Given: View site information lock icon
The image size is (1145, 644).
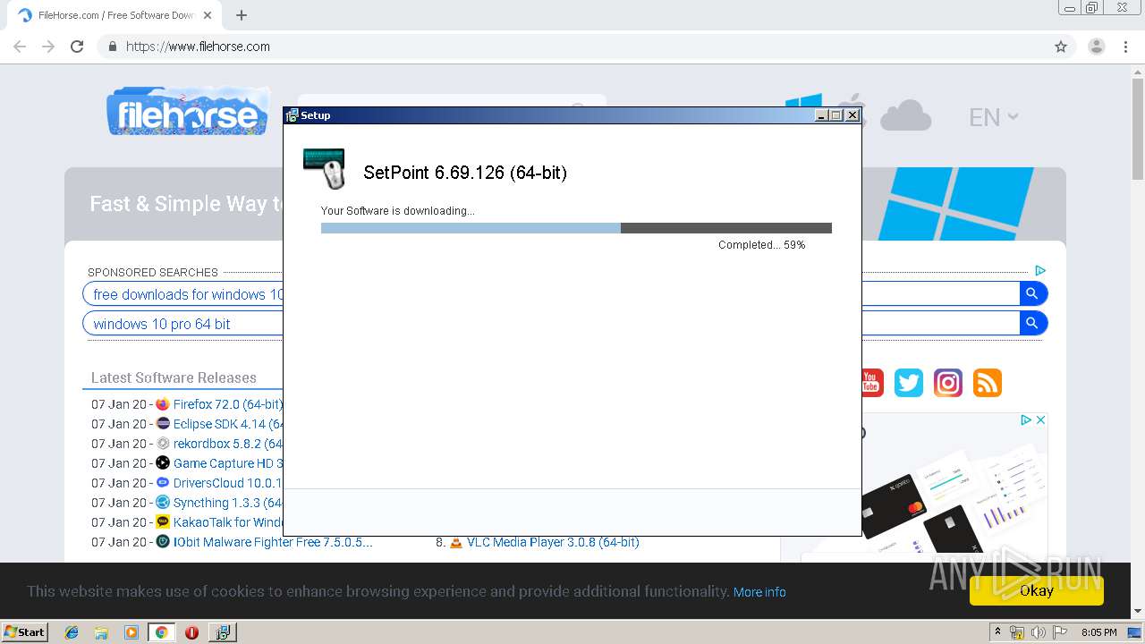Looking at the screenshot, I should (112, 47).
